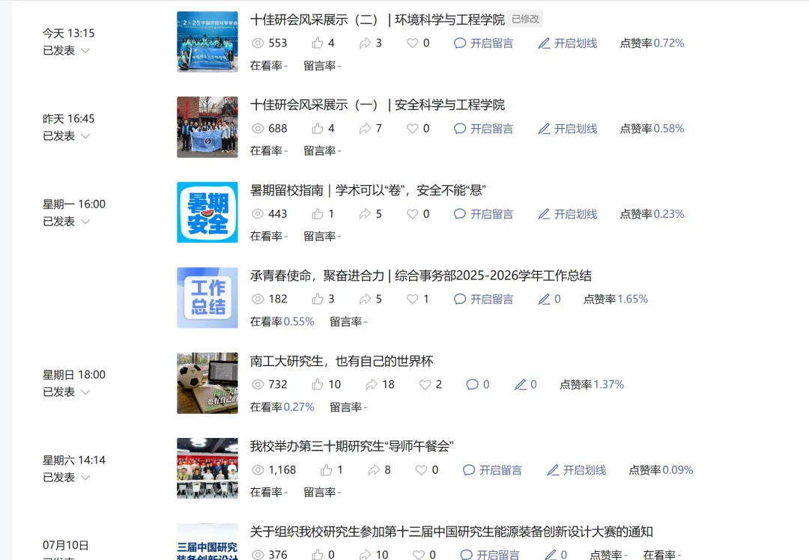Open article 我校举办第三十期研究生导师午餐会
The width and height of the screenshot is (809, 560).
[351, 446]
